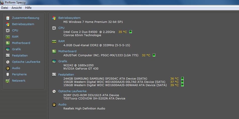239x119 pixels.
Task: Click the green temperature indicator next to 36 °C
Action: [182, 78]
